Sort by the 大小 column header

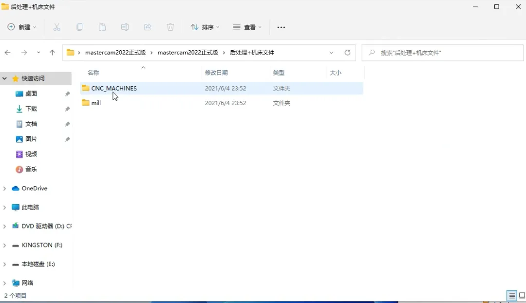(336, 73)
